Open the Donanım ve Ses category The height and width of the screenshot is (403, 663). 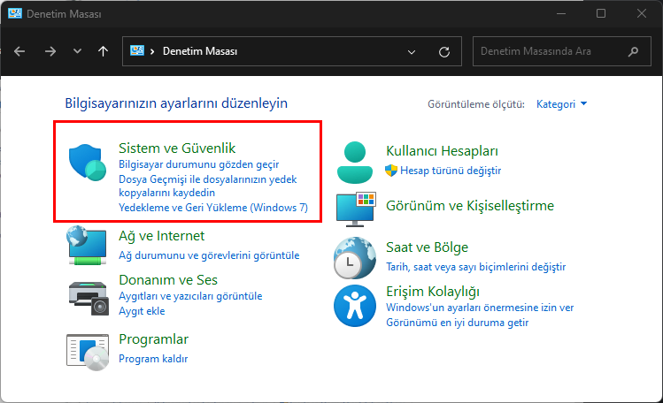(x=168, y=280)
